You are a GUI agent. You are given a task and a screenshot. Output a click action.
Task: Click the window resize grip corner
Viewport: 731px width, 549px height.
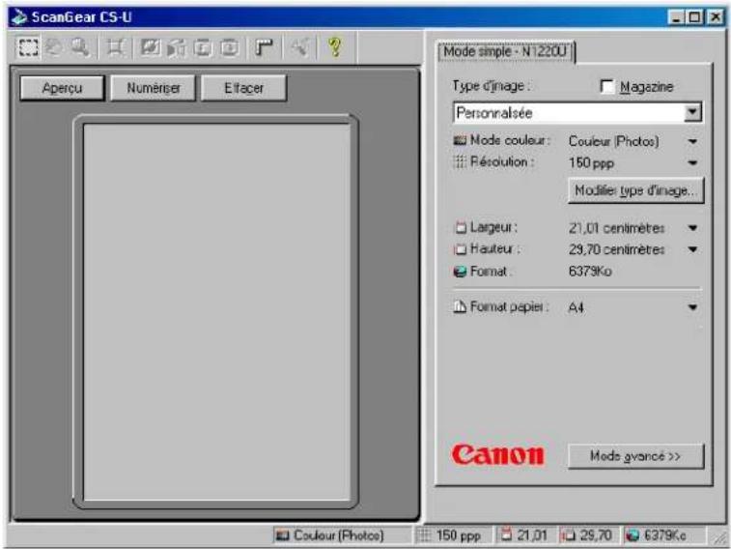pyautogui.click(x=718, y=537)
